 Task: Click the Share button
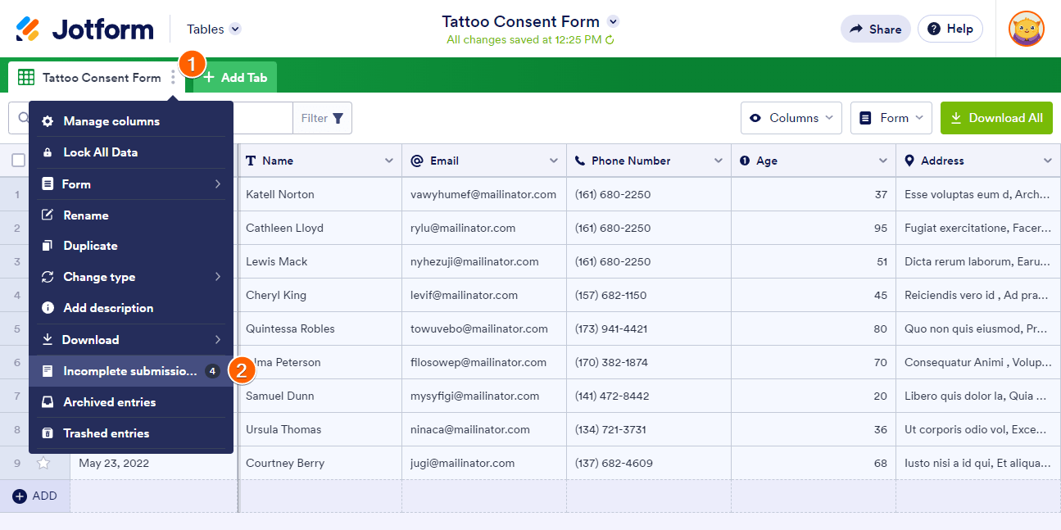pos(875,29)
